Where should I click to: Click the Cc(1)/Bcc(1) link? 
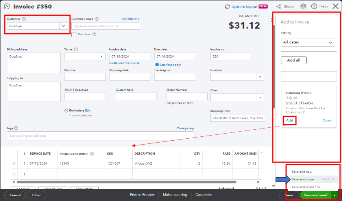[x=130, y=19]
